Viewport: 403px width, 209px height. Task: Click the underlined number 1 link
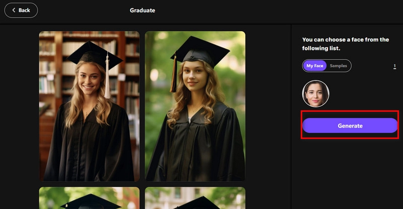394,66
